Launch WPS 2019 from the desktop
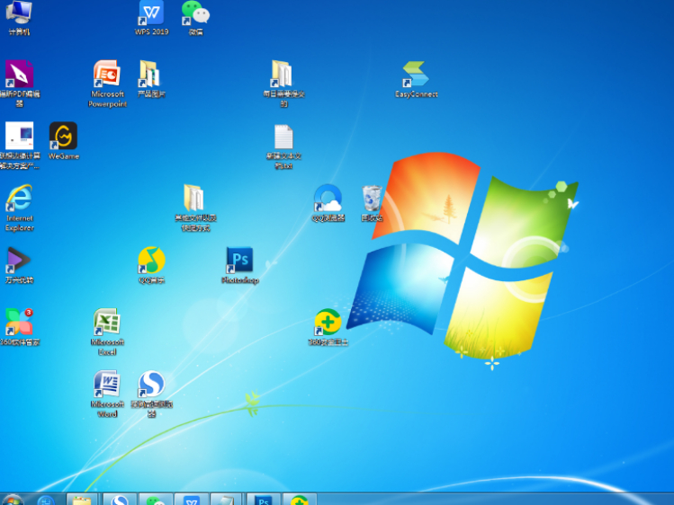 tap(151, 17)
